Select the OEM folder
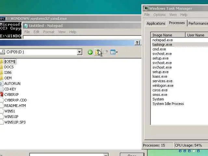Viewport: 208px width, 156px height. tap(8, 78)
